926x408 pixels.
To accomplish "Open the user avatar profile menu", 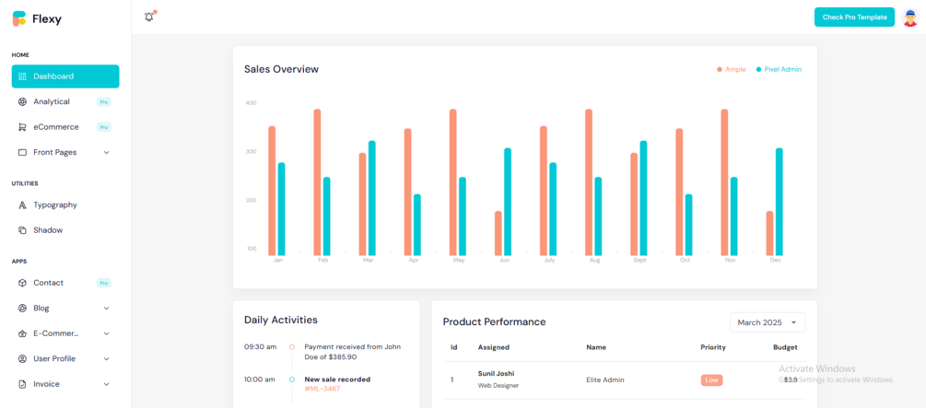I will point(910,17).
